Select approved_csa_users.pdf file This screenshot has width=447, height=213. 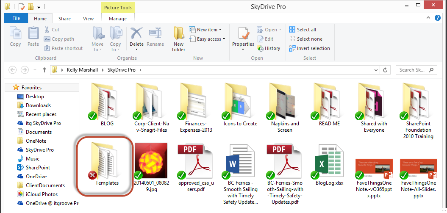pos(196,167)
